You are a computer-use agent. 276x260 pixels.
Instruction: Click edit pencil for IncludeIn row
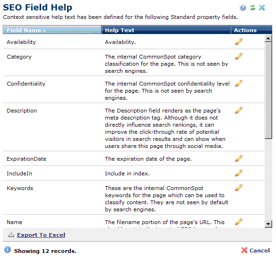[239, 173]
